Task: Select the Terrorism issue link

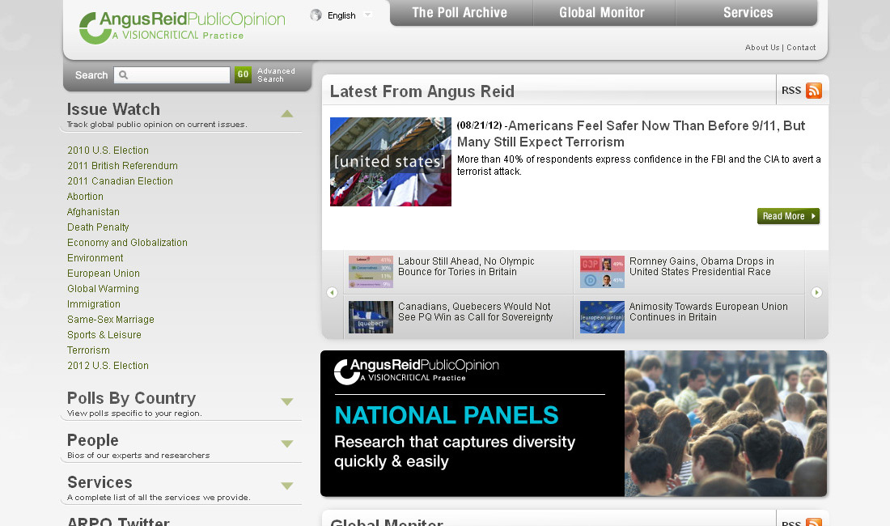Action: (x=88, y=350)
